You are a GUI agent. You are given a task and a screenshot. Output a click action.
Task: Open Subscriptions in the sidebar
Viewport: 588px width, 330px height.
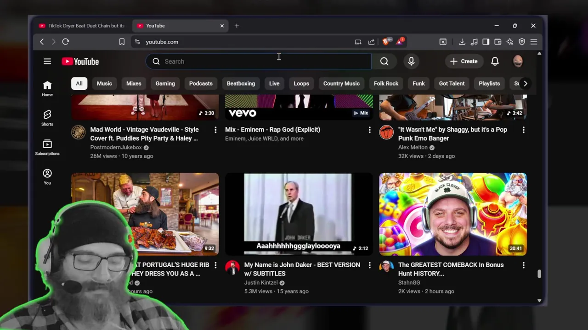pyautogui.click(x=47, y=148)
